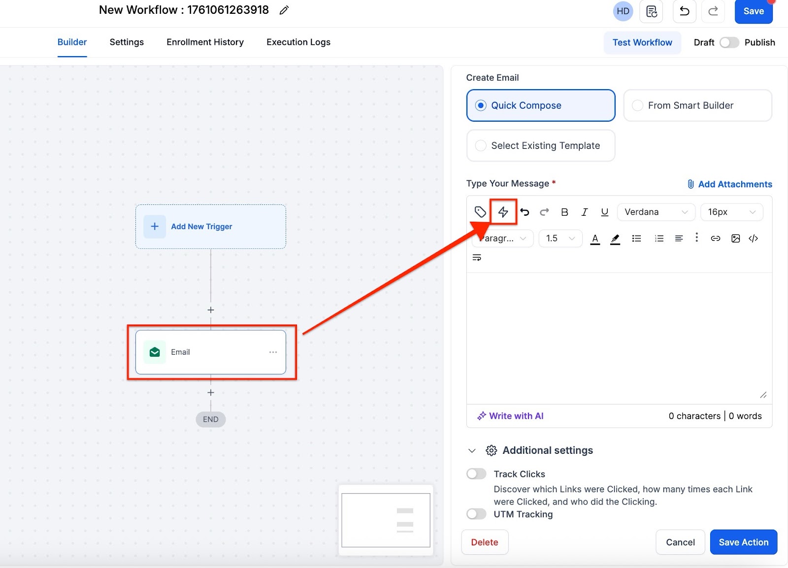Open the Enrollment History tab
788x568 pixels.
tap(205, 42)
